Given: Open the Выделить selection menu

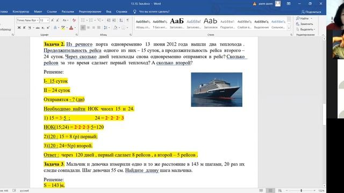Looking at the screenshot, I should [306, 29].
